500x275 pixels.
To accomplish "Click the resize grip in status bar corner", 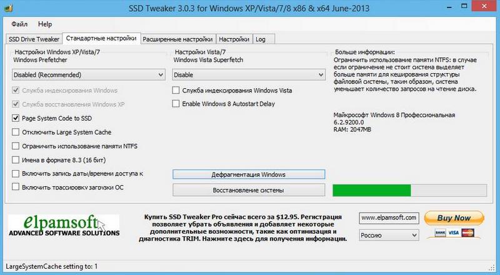I will [491, 267].
